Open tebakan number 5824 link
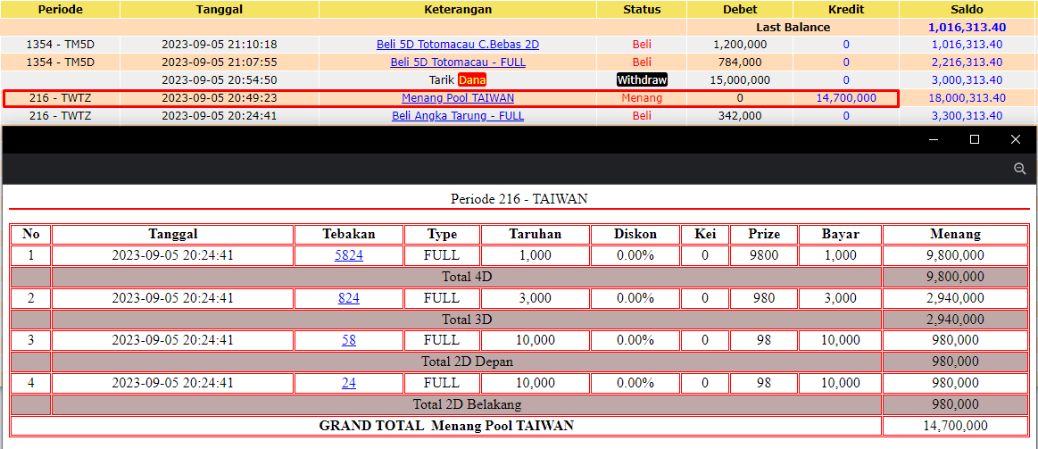The image size is (1038, 449). click(x=349, y=255)
